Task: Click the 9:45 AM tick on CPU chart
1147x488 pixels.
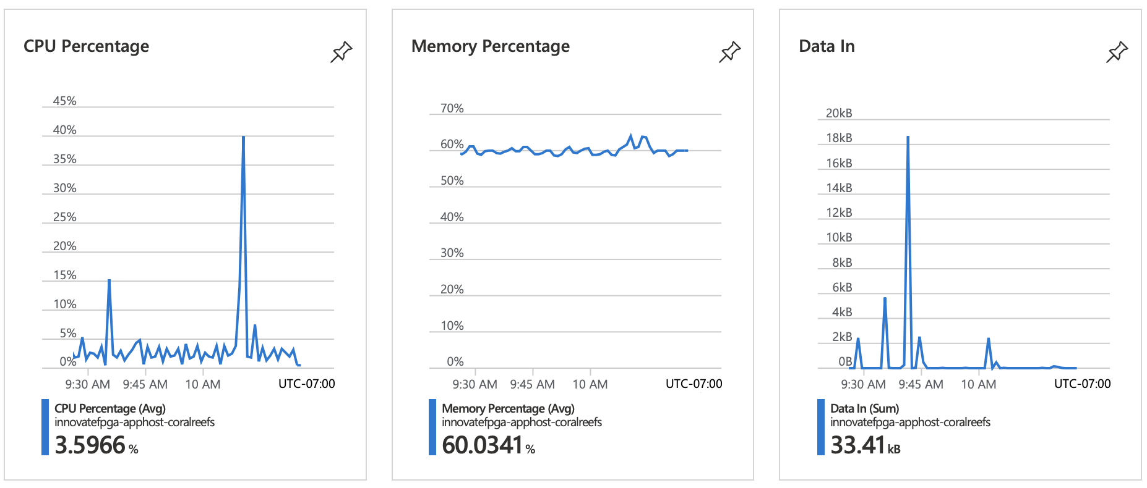Action: (x=145, y=384)
